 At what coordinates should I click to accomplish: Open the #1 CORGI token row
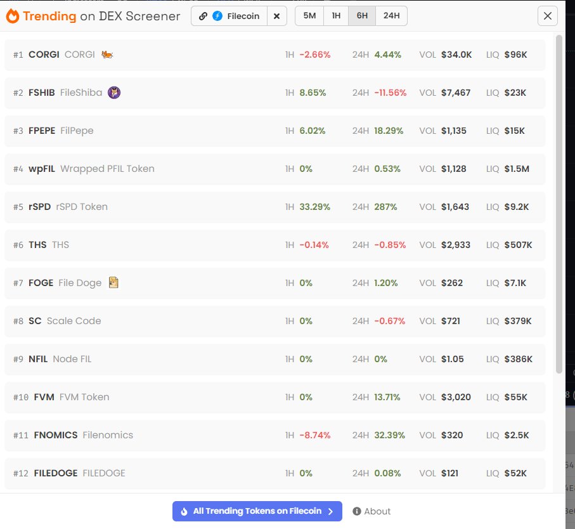point(275,55)
